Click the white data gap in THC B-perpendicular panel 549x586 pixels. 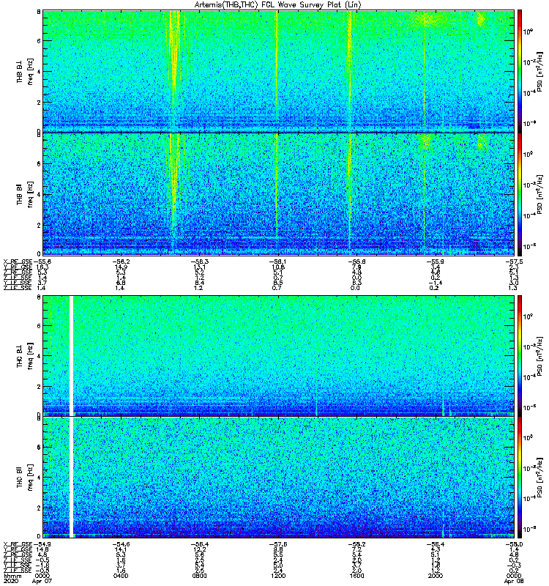click(x=71, y=356)
